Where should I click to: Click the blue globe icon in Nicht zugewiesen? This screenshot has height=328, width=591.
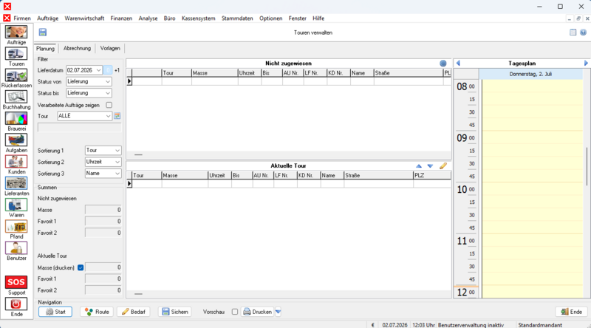click(443, 64)
